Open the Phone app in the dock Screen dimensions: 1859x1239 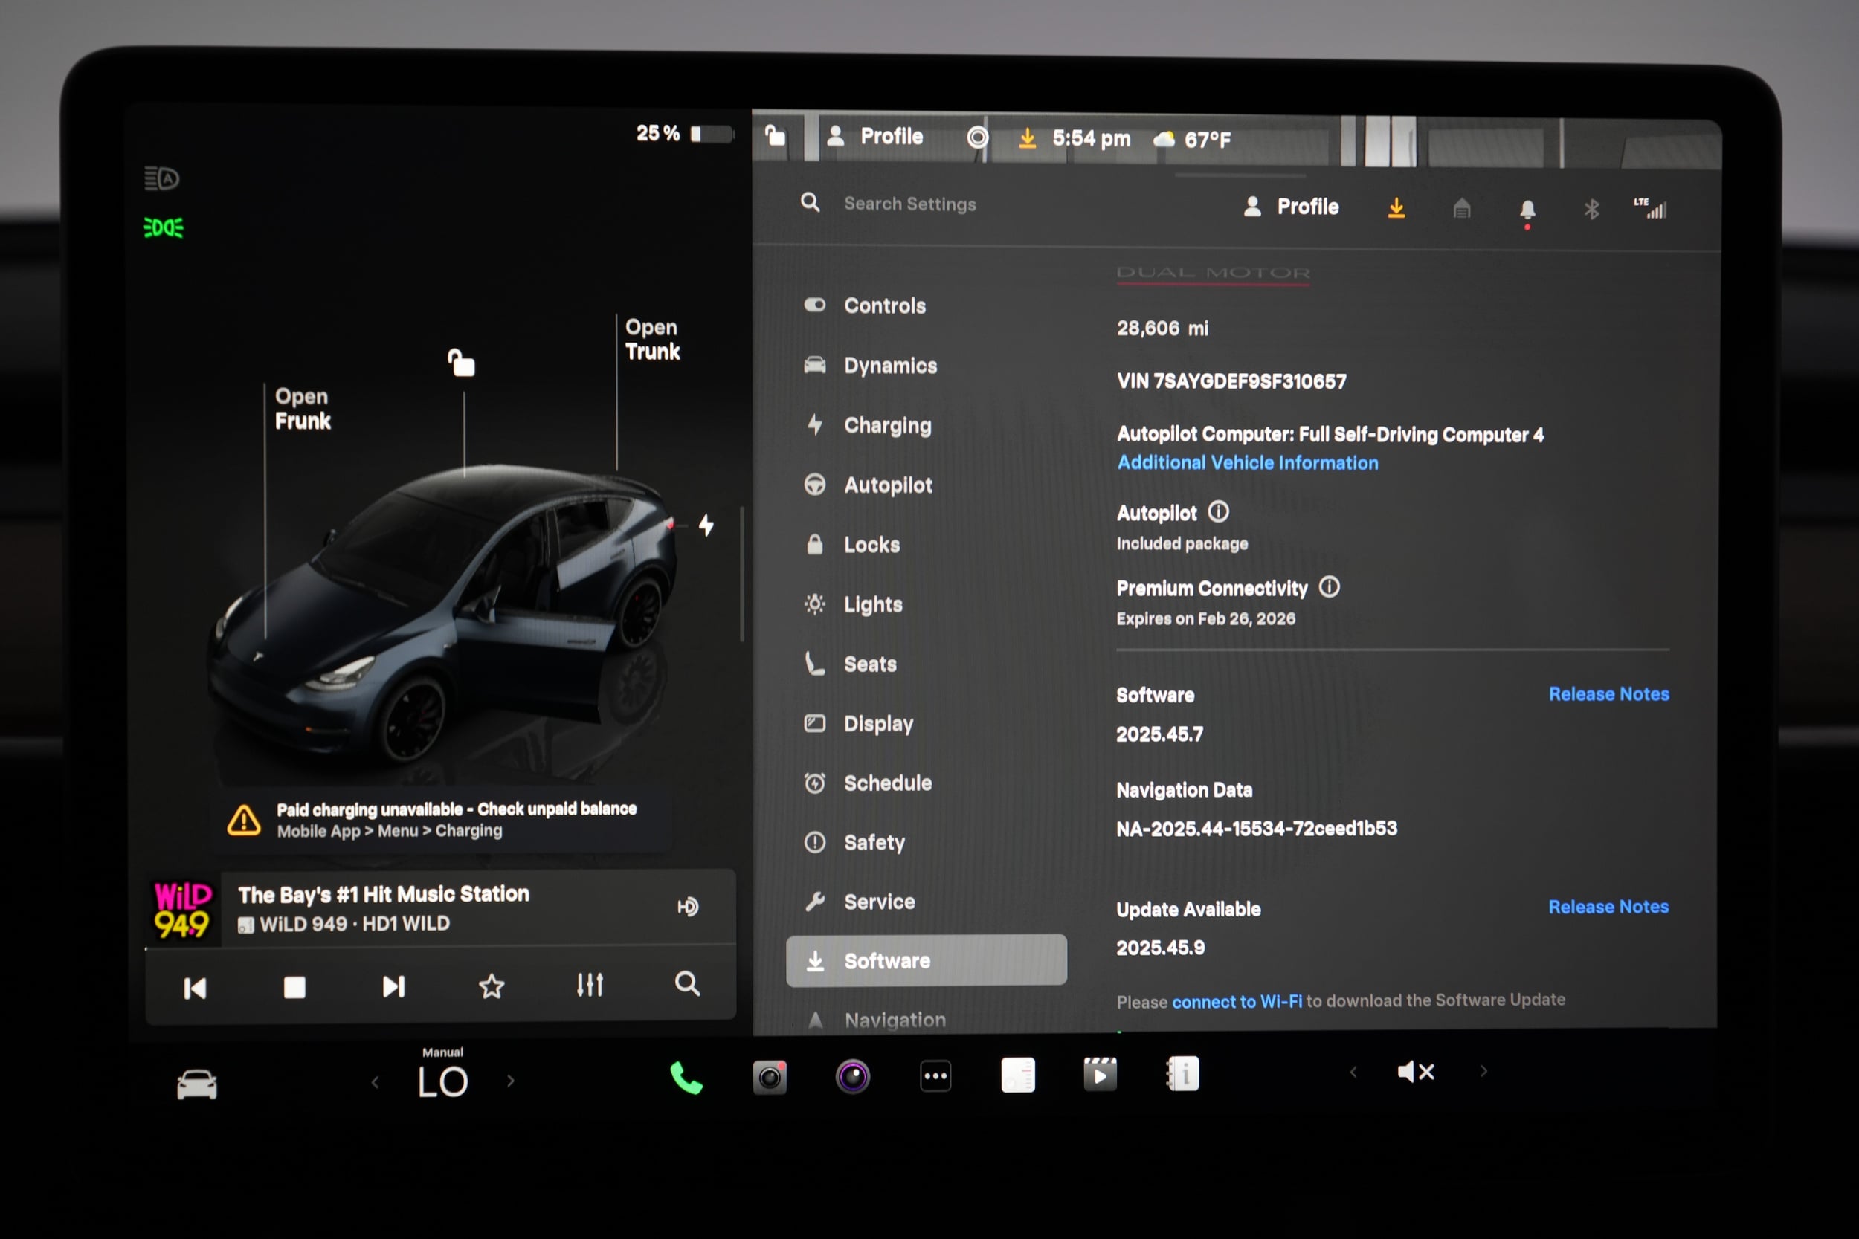coord(686,1076)
